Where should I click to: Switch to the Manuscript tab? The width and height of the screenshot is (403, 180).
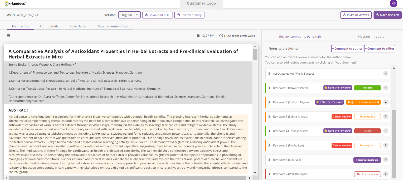[20, 26]
